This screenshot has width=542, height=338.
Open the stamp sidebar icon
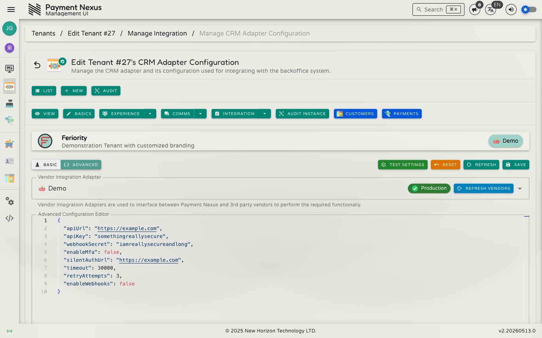click(x=9, y=103)
